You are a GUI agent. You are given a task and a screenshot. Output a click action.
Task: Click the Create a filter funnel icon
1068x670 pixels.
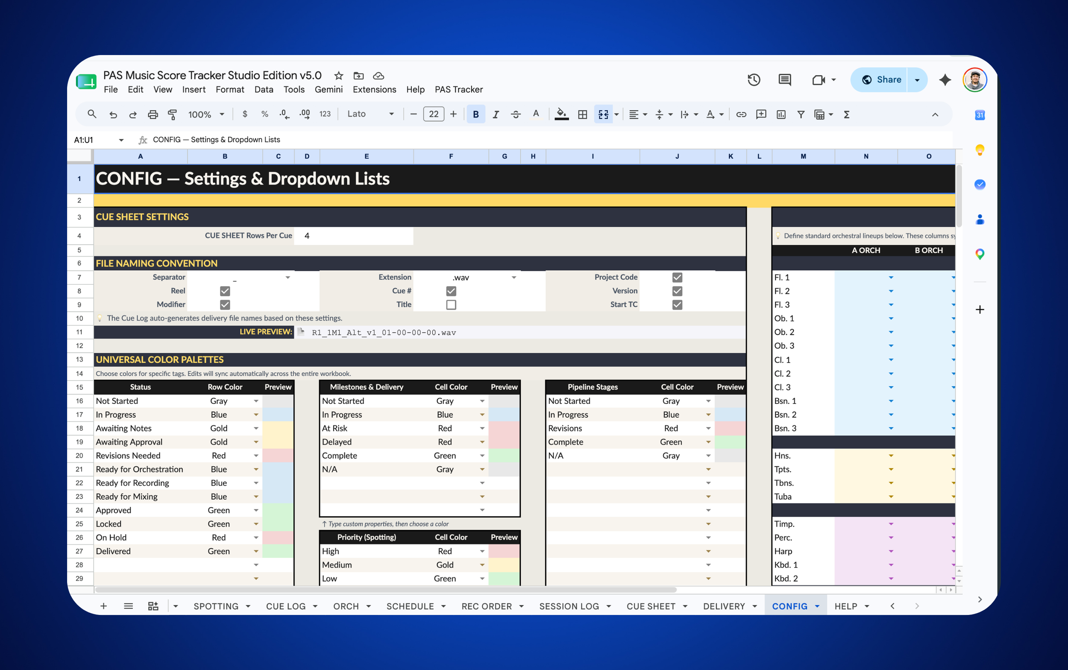coord(801,114)
